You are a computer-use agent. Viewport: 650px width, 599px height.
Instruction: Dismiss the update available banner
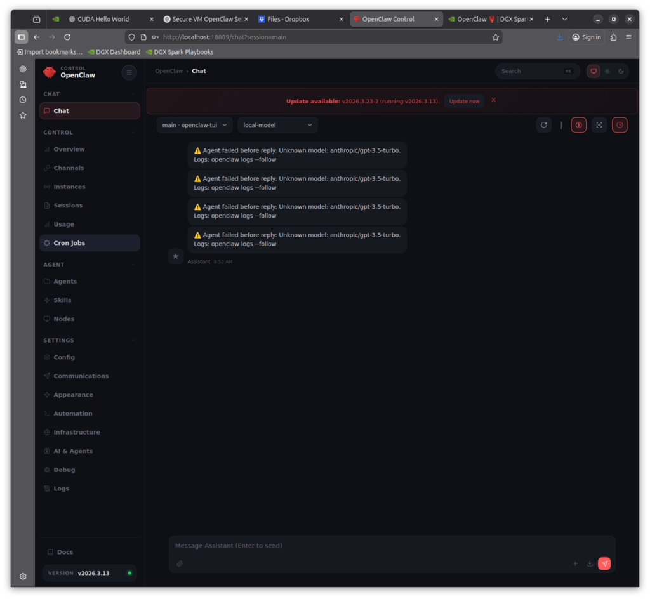point(493,100)
